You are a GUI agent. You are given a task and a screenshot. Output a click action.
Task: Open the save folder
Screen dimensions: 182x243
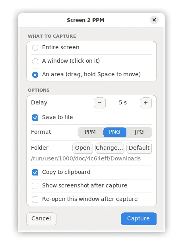pos(83,148)
